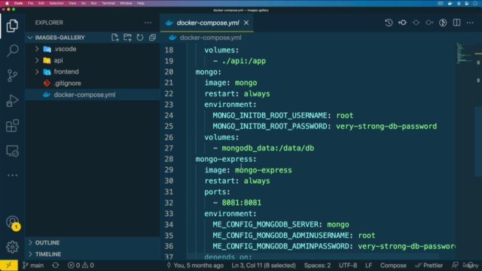Click the main branch in status bar
The width and height of the screenshot is (482, 271).
tap(33, 266)
